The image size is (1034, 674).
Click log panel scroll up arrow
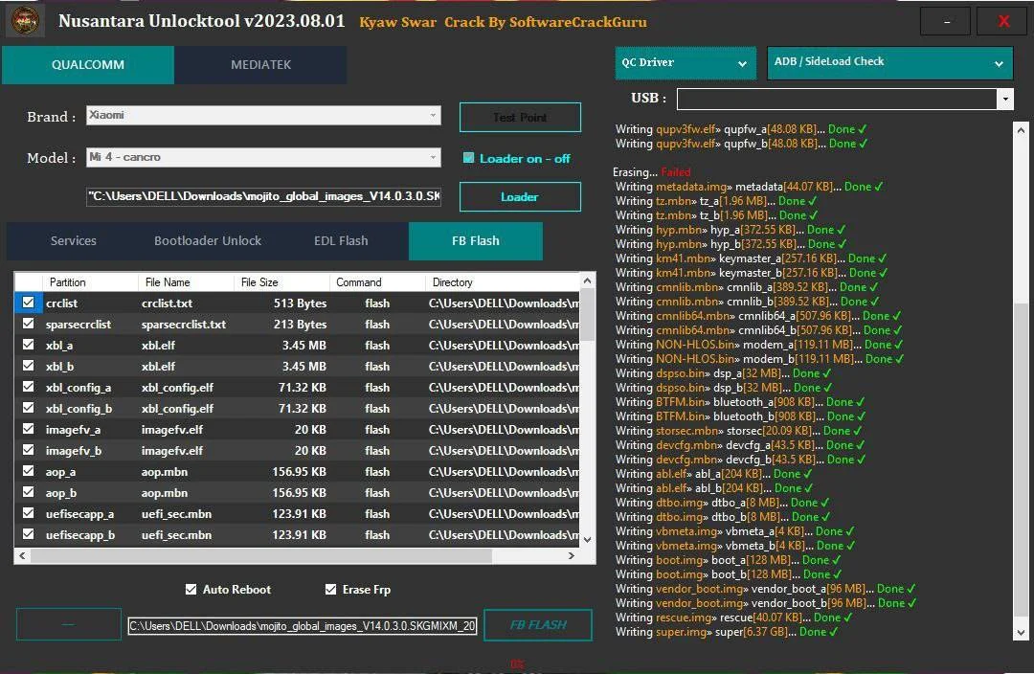[1021, 130]
